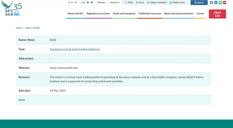This screenshot has width=233, height=128.
Task: Click the FAQs question mark link
Action: pyautogui.click(x=129, y=2)
